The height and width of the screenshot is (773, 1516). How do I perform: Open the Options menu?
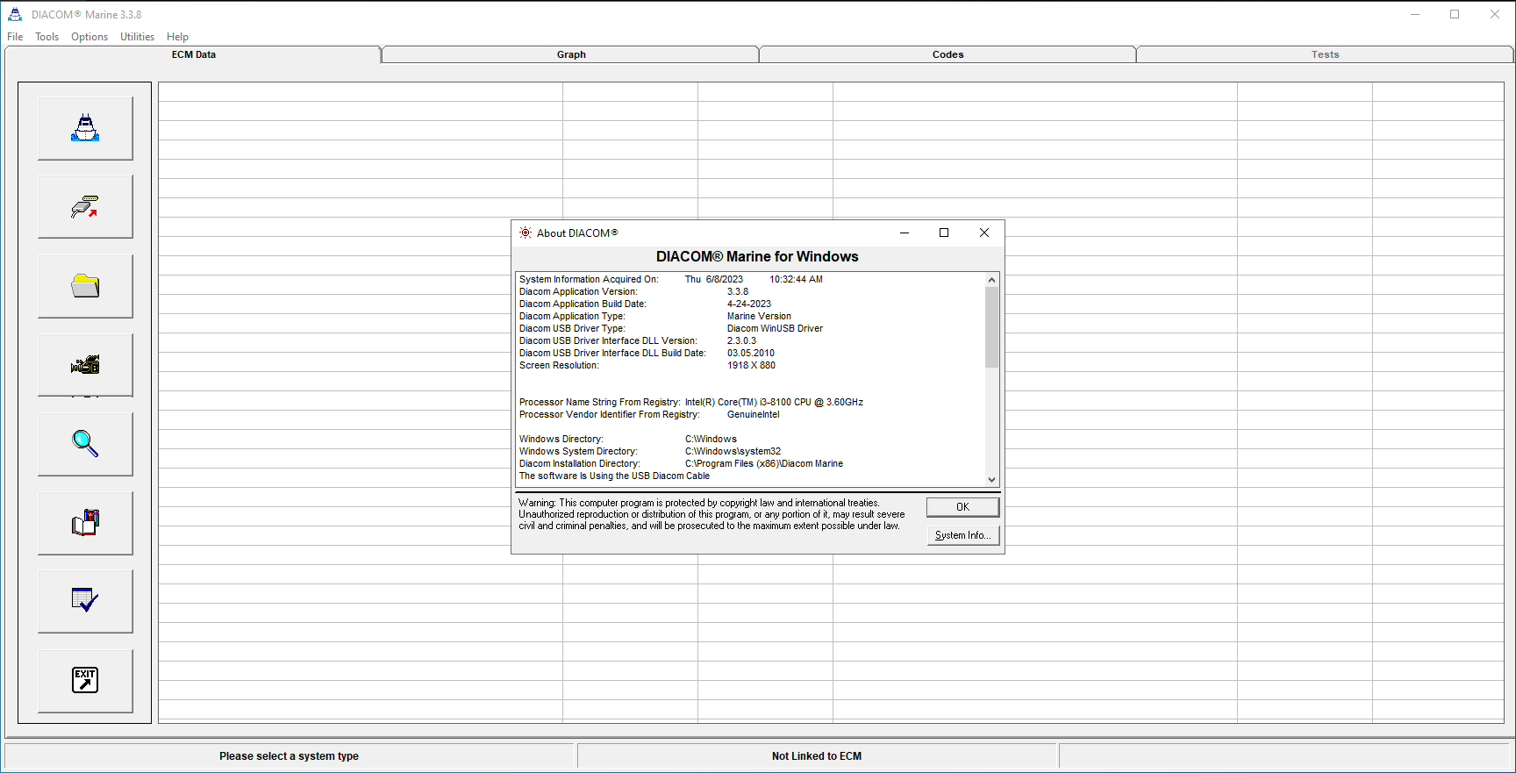point(89,37)
